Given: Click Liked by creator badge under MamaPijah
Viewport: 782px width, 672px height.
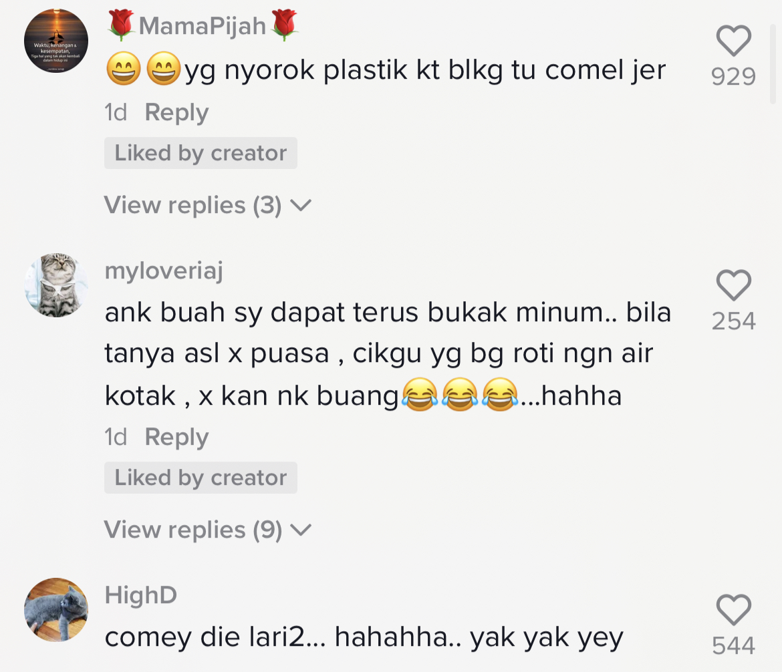Looking at the screenshot, I should point(201,153).
